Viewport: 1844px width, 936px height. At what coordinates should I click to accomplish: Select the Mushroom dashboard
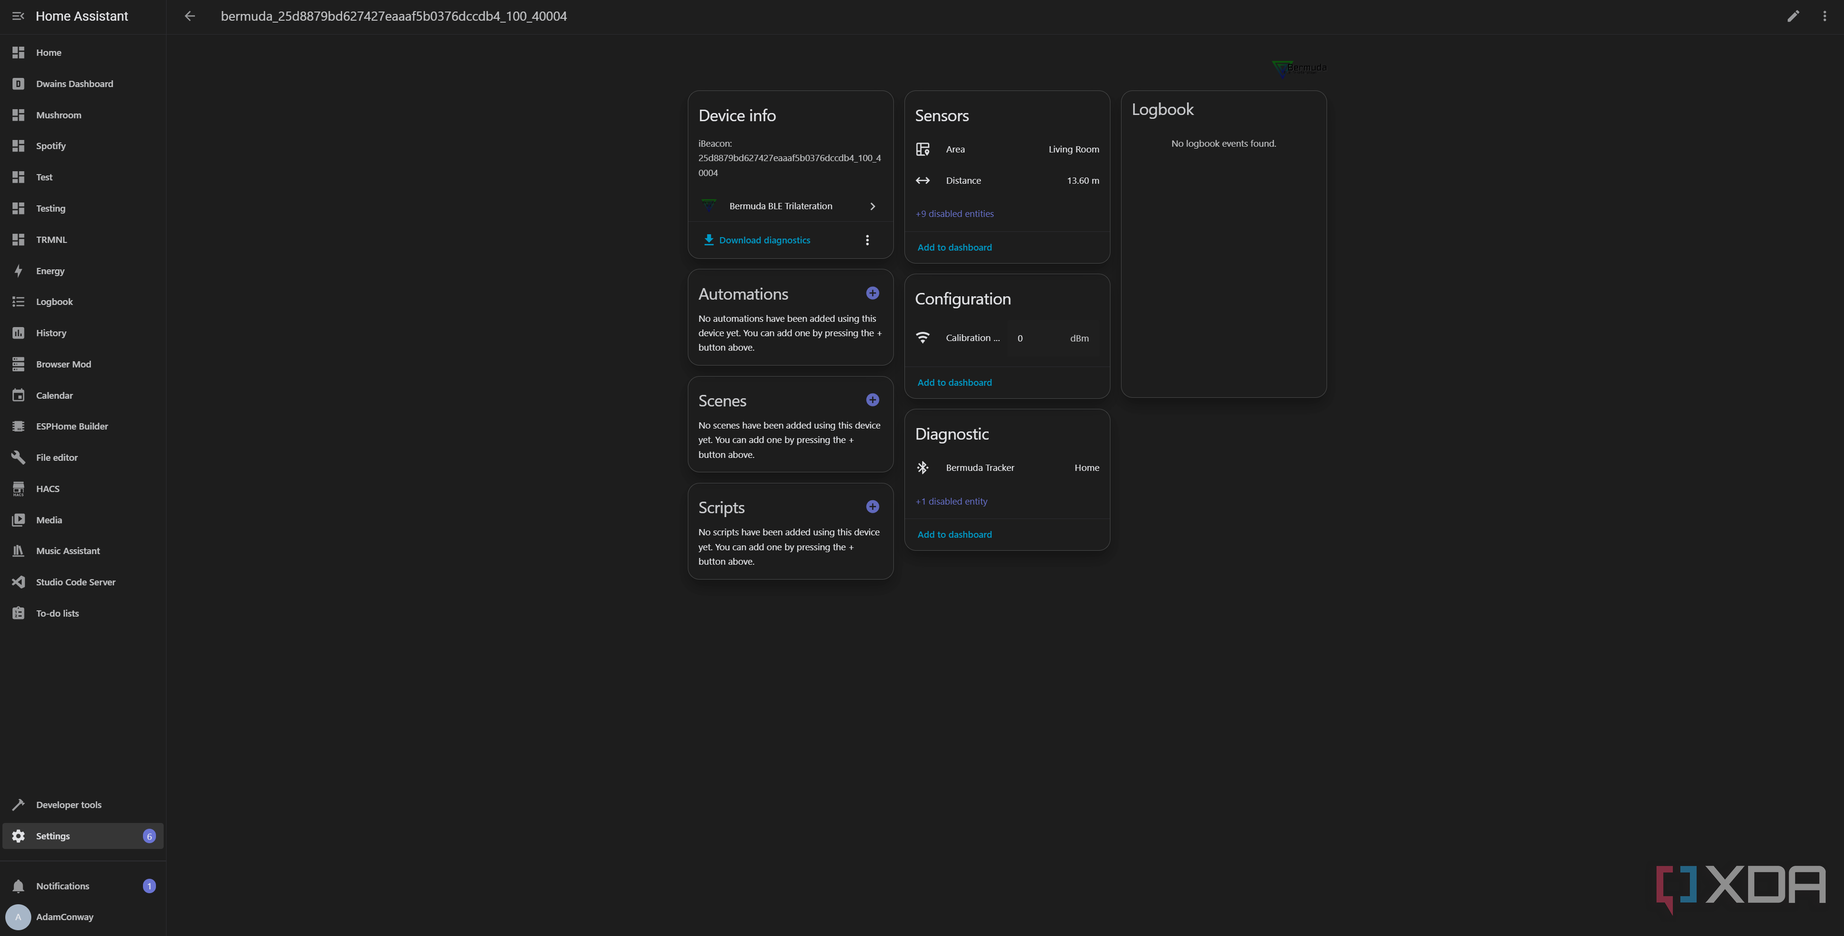point(83,115)
